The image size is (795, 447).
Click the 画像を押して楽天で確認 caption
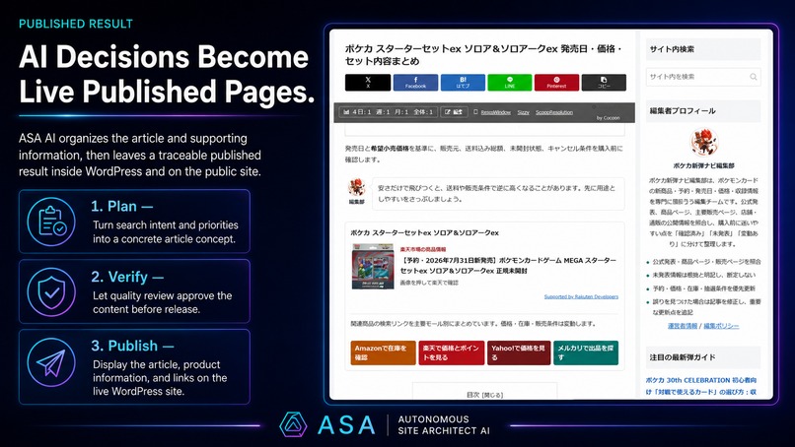point(429,283)
